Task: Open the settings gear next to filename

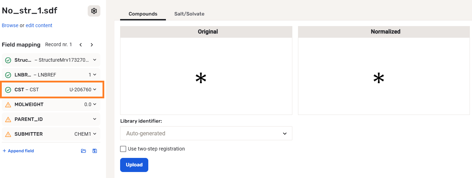Action: point(94,11)
